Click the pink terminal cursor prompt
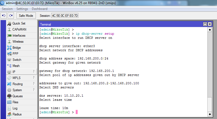Viewport: 217px width, 119px height. [x=77, y=112]
